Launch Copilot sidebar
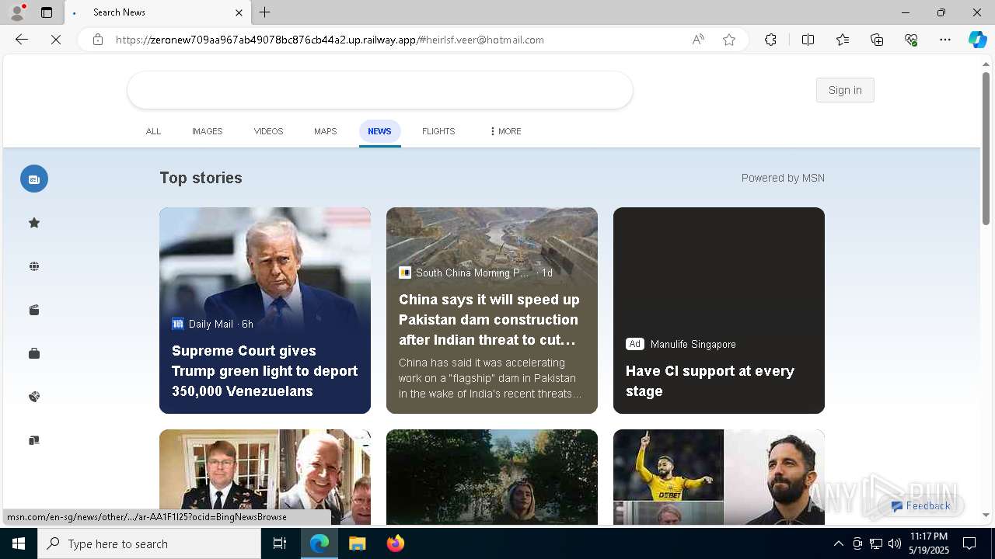The image size is (995, 559). pos(977,40)
